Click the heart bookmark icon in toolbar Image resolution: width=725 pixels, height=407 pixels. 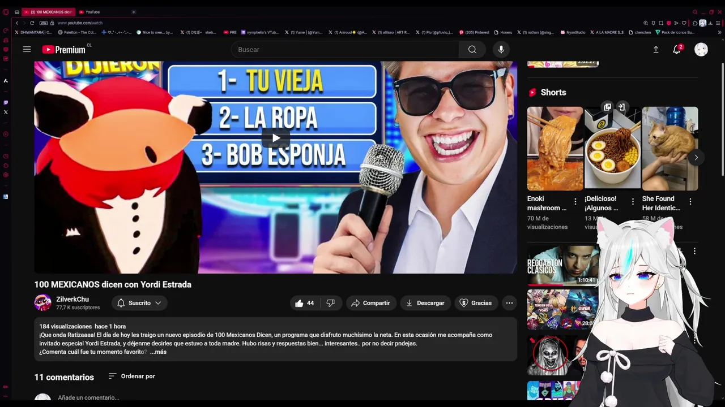(684, 23)
